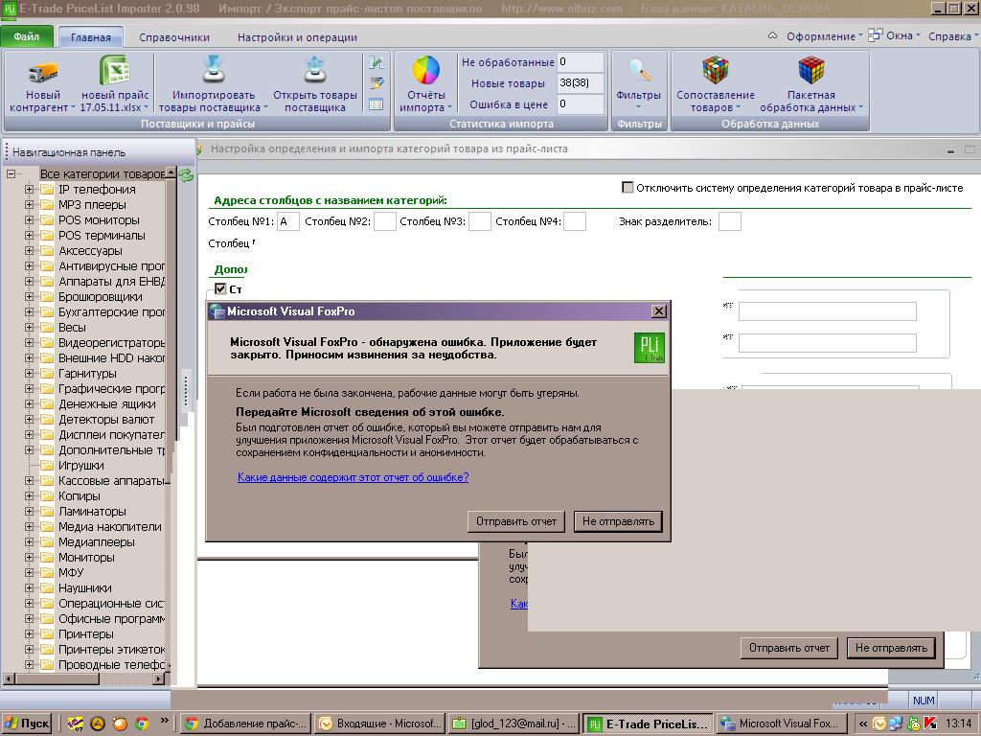Click in the Столбец №2 field
Viewport: 981px width, 736px height.
(385, 221)
